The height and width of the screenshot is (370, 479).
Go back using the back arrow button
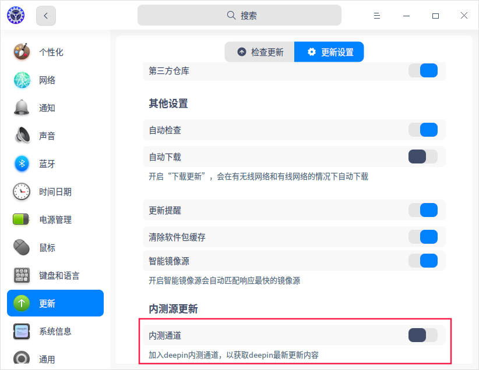[45, 16]
